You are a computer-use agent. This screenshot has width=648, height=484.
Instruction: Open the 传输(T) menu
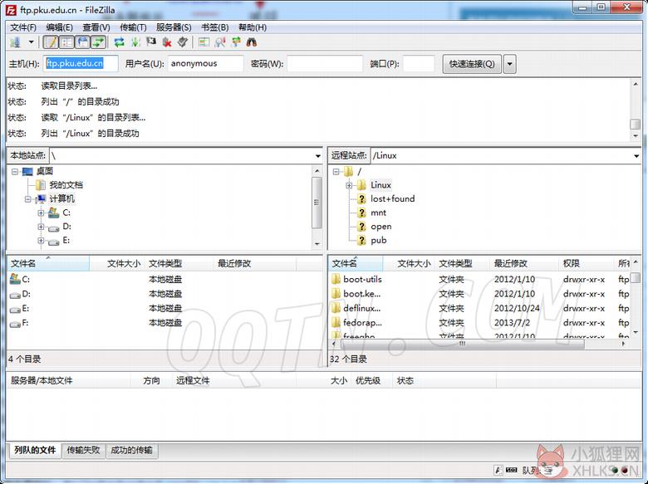133,27
